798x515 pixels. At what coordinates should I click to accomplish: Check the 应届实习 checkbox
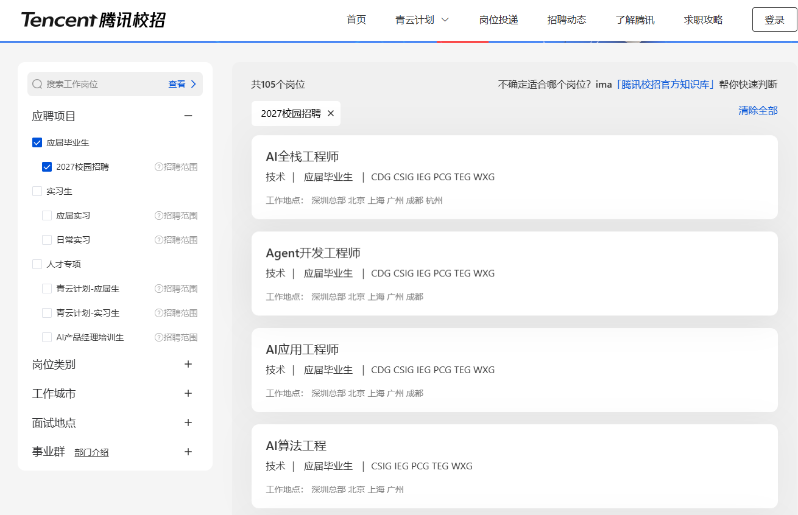tap(47, 215)
